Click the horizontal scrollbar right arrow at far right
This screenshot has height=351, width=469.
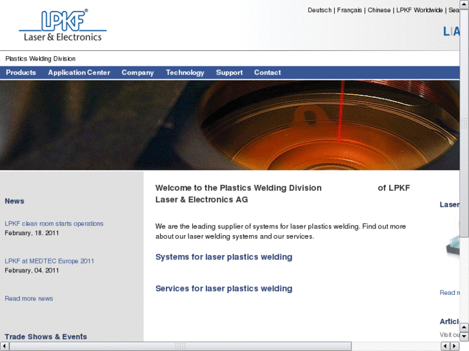click(455, 346)
